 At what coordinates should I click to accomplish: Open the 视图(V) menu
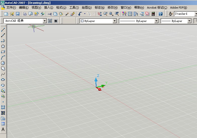tap(36, 8)
